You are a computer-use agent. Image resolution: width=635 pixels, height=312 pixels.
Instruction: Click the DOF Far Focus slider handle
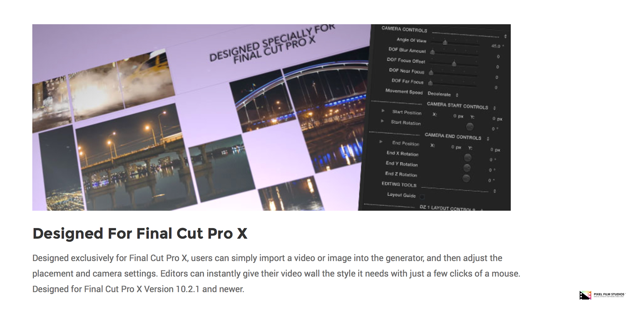(x=430, y=82)
